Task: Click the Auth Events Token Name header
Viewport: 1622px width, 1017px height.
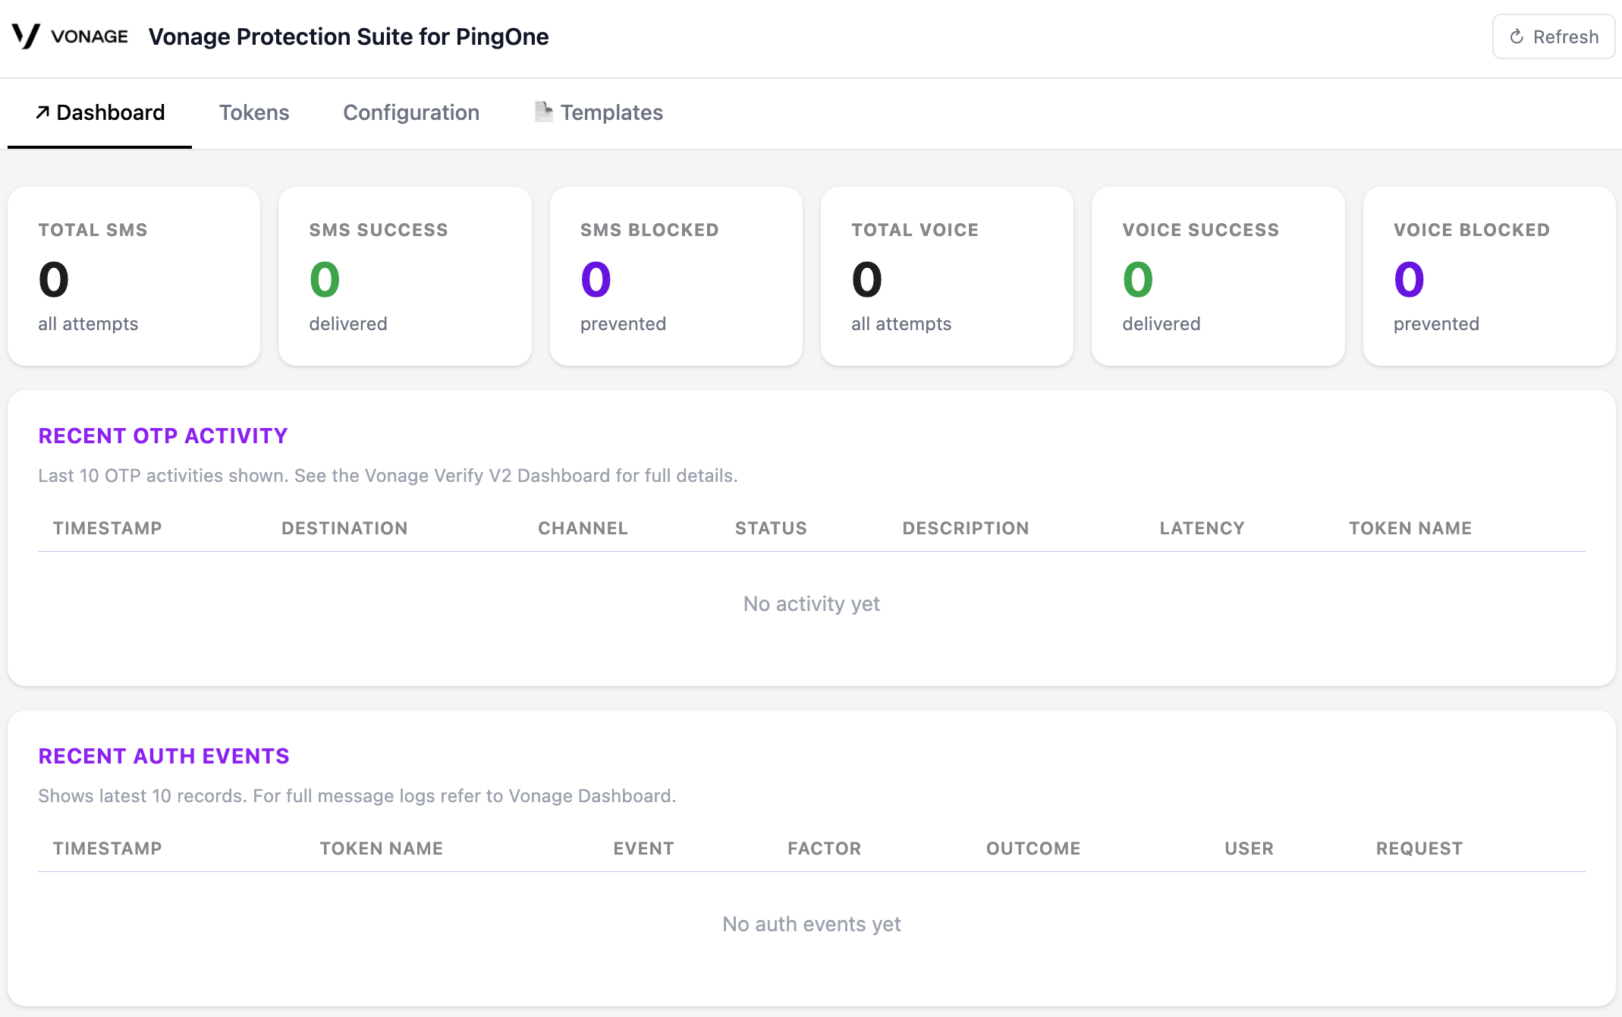Action: tap(381, 849)
